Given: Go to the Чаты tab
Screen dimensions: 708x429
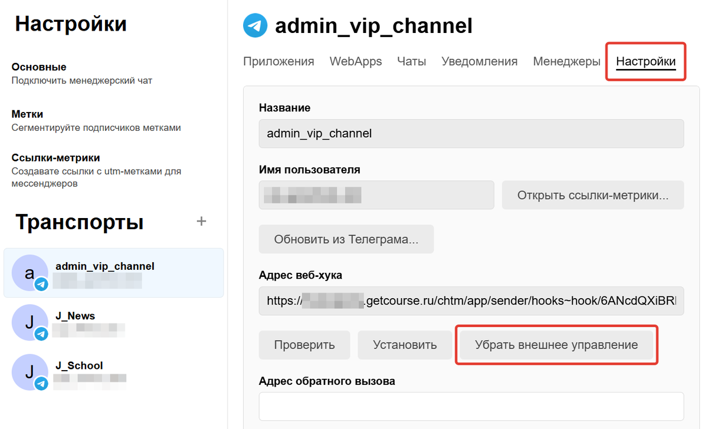Looking at the screenshot, I should (412, 61).
